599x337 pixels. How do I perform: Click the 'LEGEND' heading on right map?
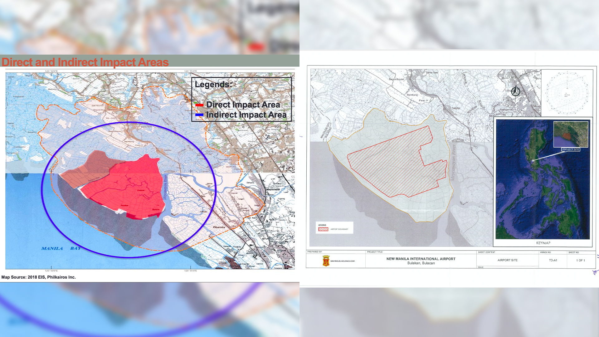click(322, 225)
